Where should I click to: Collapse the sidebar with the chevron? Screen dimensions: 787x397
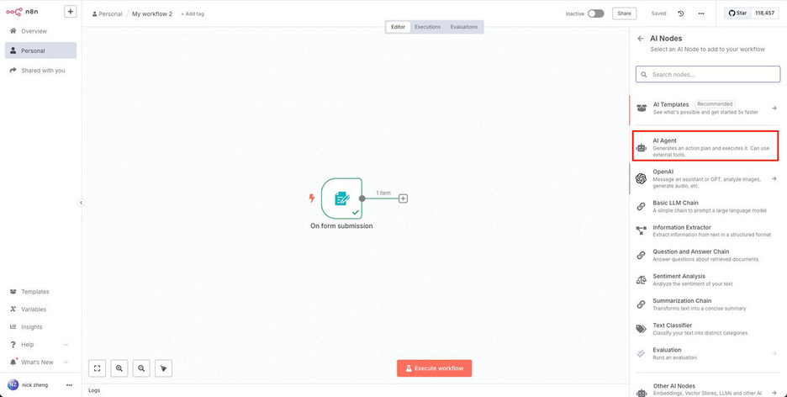point(82,203)
